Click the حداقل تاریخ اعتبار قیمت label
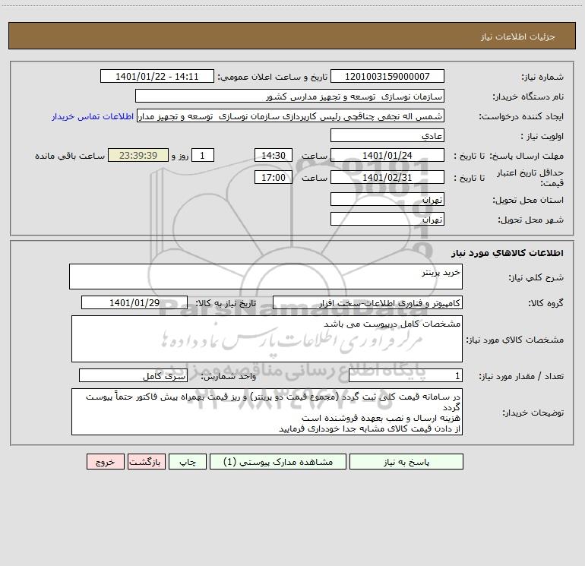 coord(530,178)
